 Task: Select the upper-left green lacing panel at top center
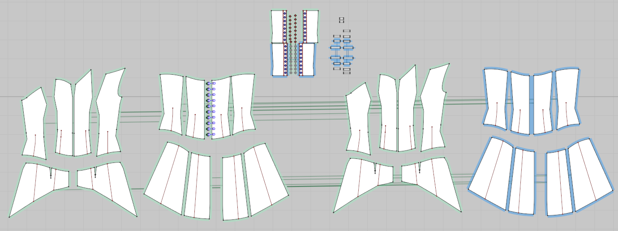tap(279, 26)
